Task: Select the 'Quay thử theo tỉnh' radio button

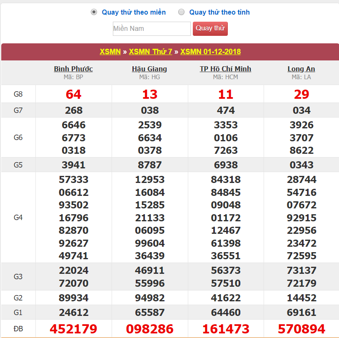Action: [x=181, y=12]
